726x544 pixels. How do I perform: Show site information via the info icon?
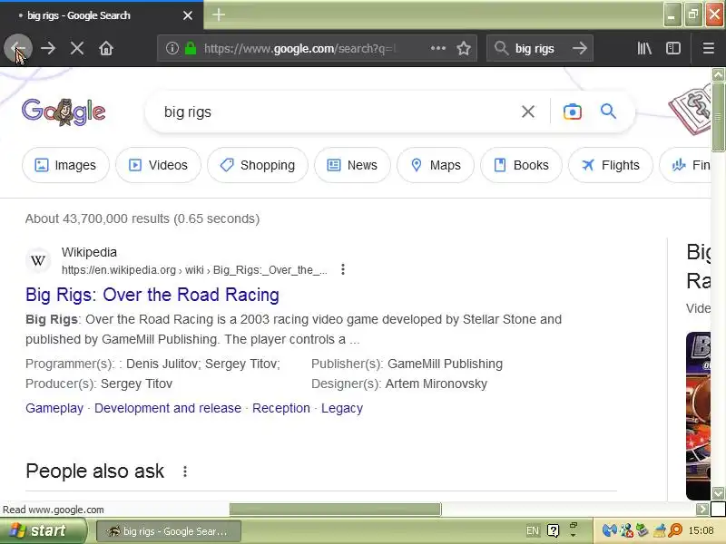[x=172, y=48]
